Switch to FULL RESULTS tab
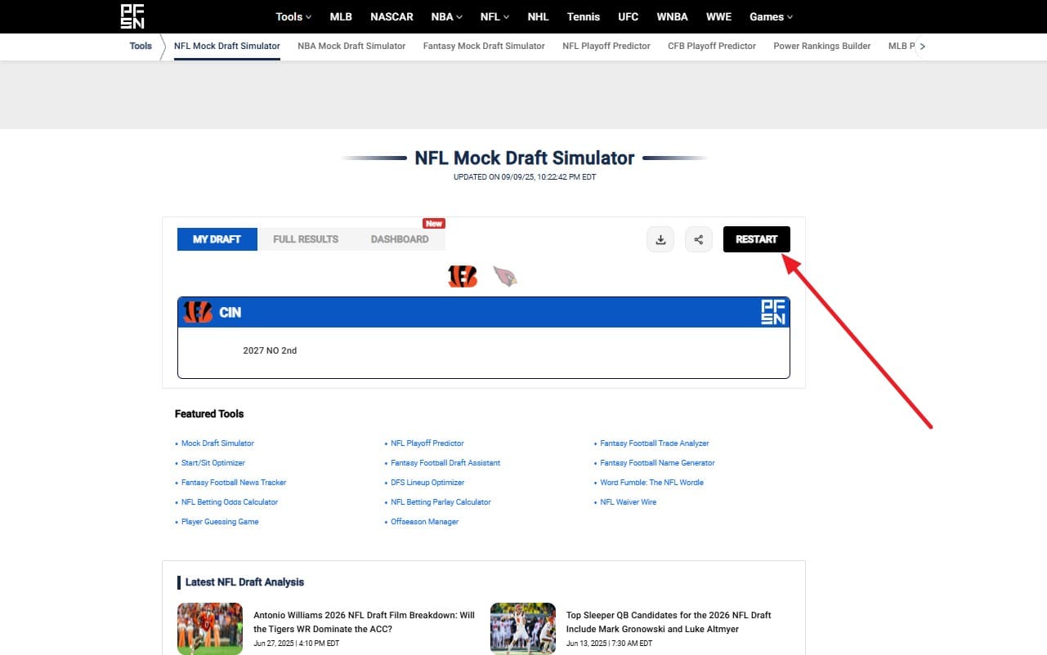Viewport: 1047px width, 655px height. (x=306, y=239)
